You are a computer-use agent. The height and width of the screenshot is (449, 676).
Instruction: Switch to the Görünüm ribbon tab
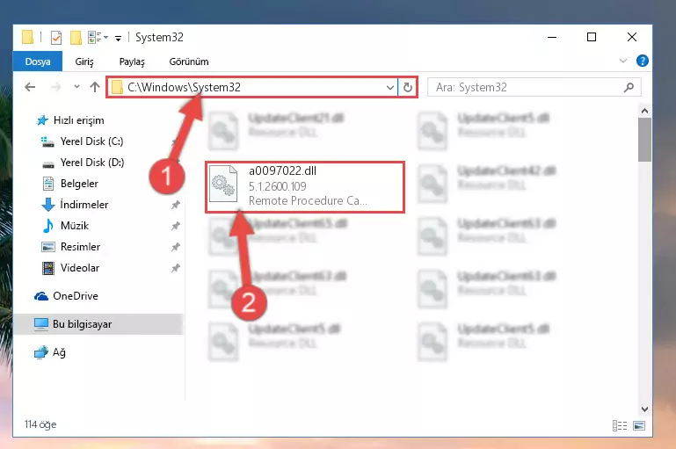click(x=189, y=62)
